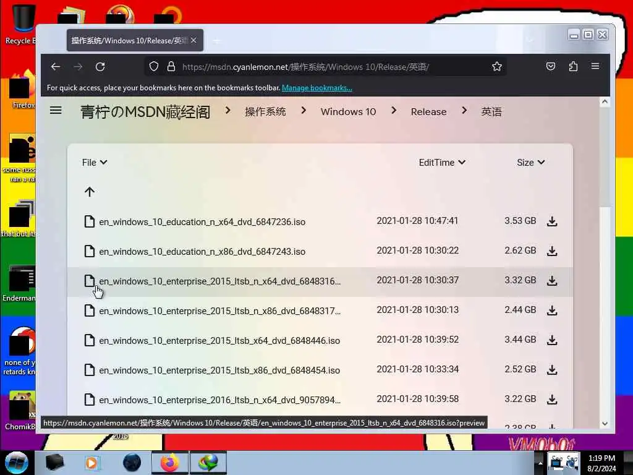Go to 英语 breadcrumb
633x475 pixels.
491,111
